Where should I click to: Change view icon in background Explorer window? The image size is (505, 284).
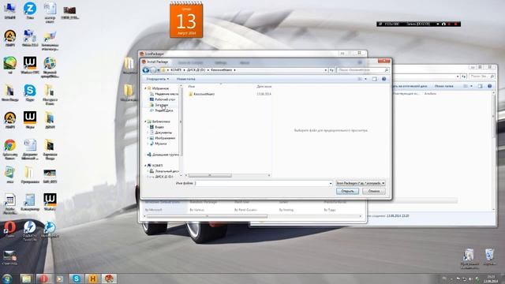466,86
